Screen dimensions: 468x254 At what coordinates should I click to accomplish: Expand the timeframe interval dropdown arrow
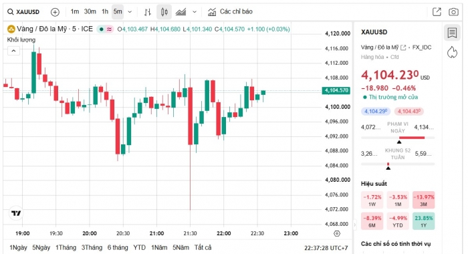pyautogui.click(x=130, y=12)
